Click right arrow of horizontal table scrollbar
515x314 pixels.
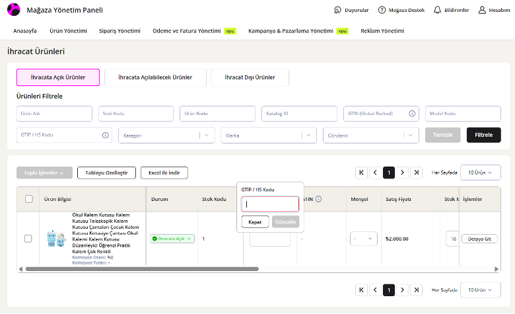click(497, 269)
